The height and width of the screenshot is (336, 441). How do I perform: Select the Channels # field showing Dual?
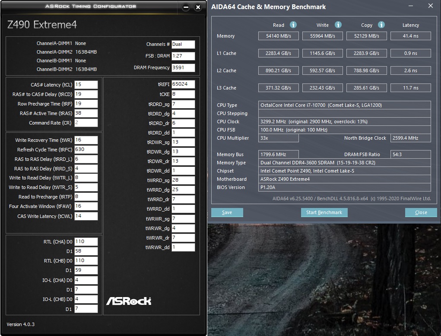click(x=183, y=44)
